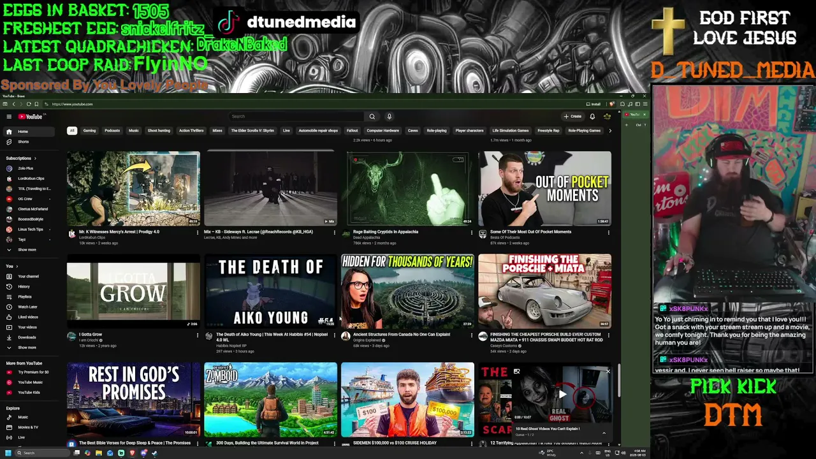Open options for Mr. K Witnesses Mercy's Arrest
This screenshot has width=816, height=459.
[x=198, y=233]
